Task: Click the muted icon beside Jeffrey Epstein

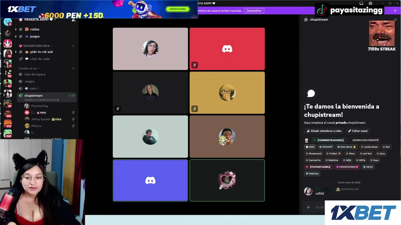Action: (x=73, y=119)
